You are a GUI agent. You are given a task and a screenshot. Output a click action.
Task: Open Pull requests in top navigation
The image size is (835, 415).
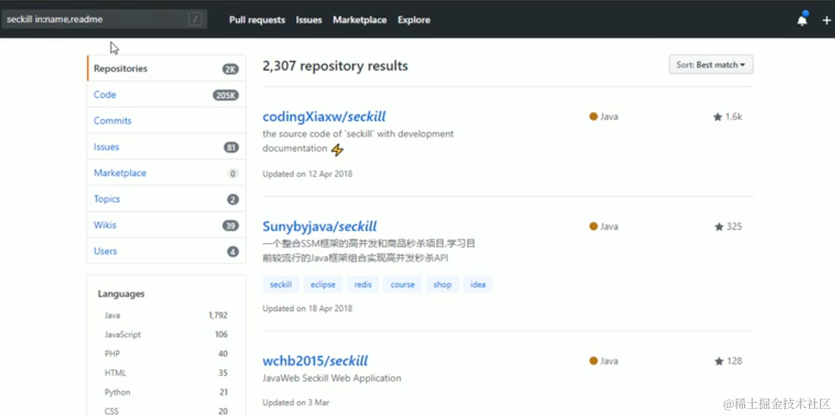(257, 20)
